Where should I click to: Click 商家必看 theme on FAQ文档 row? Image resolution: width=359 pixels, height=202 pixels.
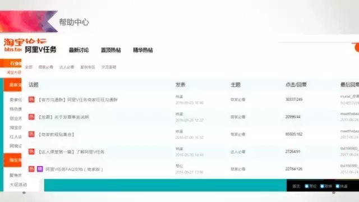[238, 169]
